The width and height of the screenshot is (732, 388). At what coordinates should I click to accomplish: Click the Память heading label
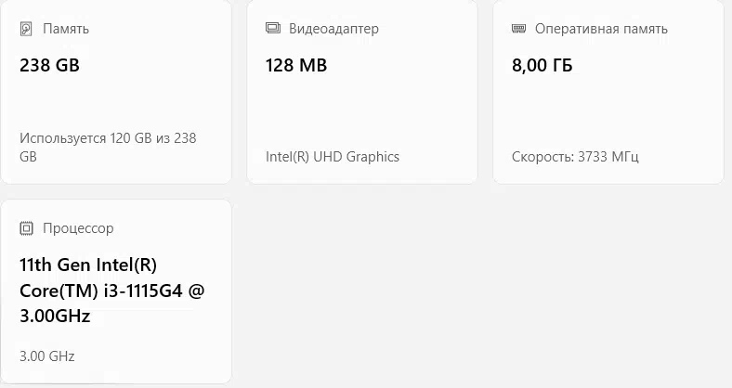click(x=66, y=29)
